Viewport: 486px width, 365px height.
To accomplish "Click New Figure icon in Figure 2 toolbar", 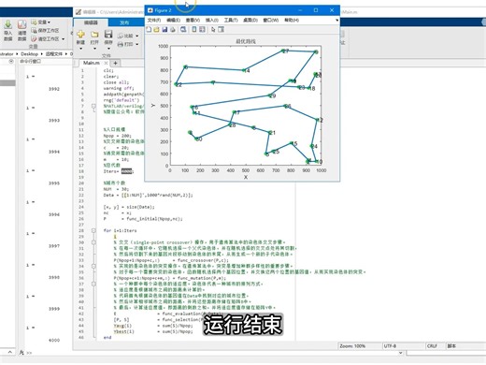I will click(x=149, y=29).
